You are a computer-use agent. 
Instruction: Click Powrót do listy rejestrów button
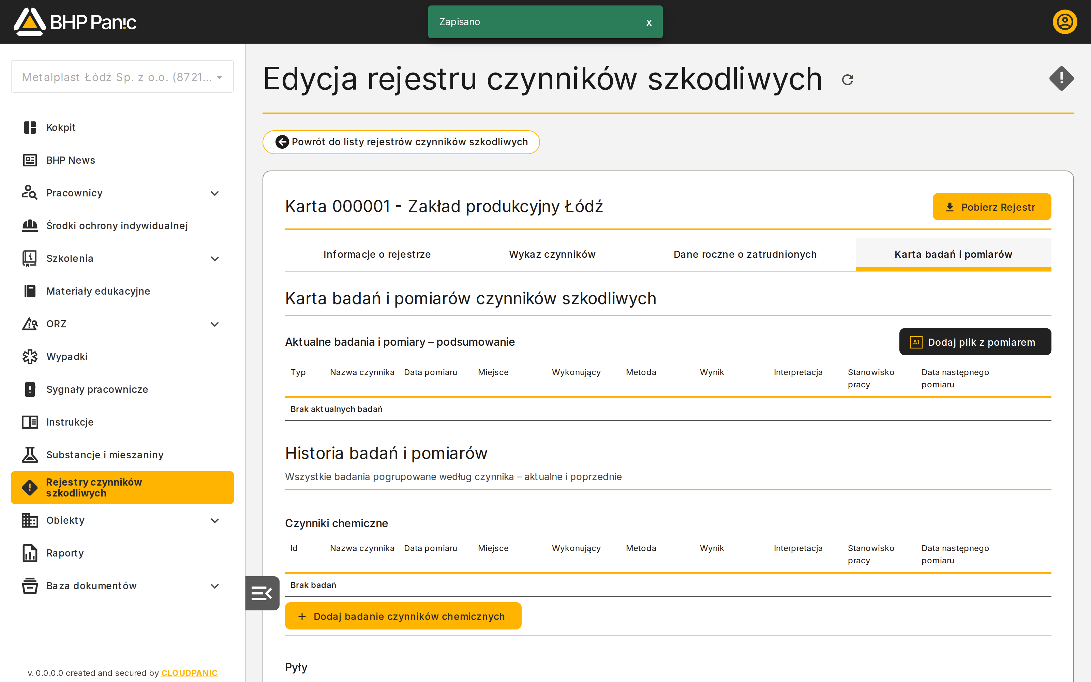point(401,142)
